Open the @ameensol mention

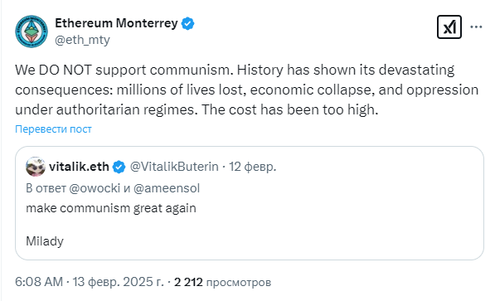coord(167,188)
